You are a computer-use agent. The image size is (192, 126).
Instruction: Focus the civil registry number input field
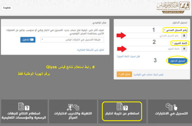149,36
